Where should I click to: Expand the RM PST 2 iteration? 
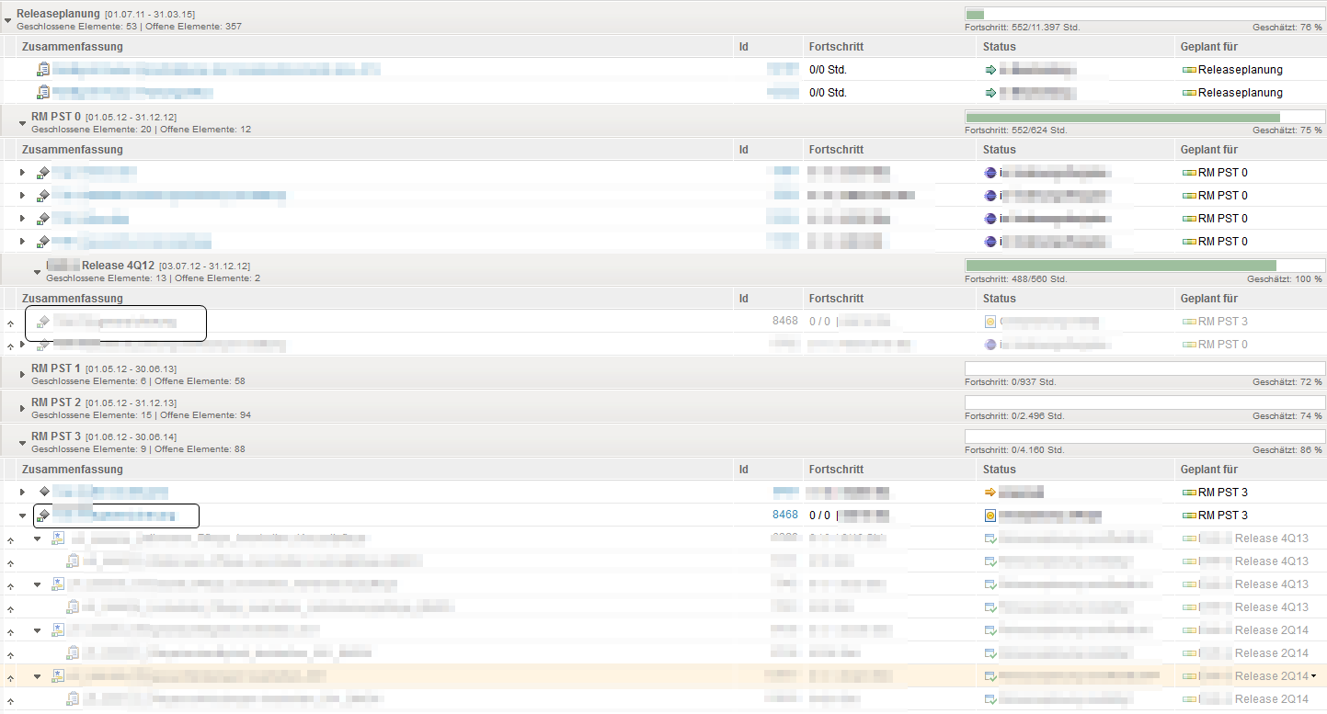tap(23, 408)
